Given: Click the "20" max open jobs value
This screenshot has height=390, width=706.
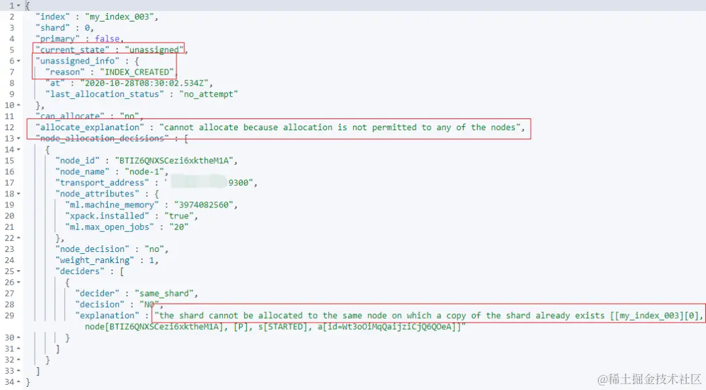Looking at the screenshot, I should [x=178, y=227].
